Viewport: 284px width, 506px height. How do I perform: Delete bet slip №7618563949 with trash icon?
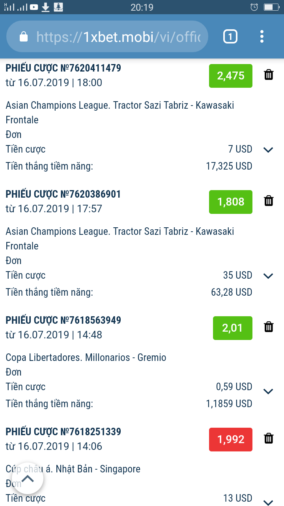(269, 327)
